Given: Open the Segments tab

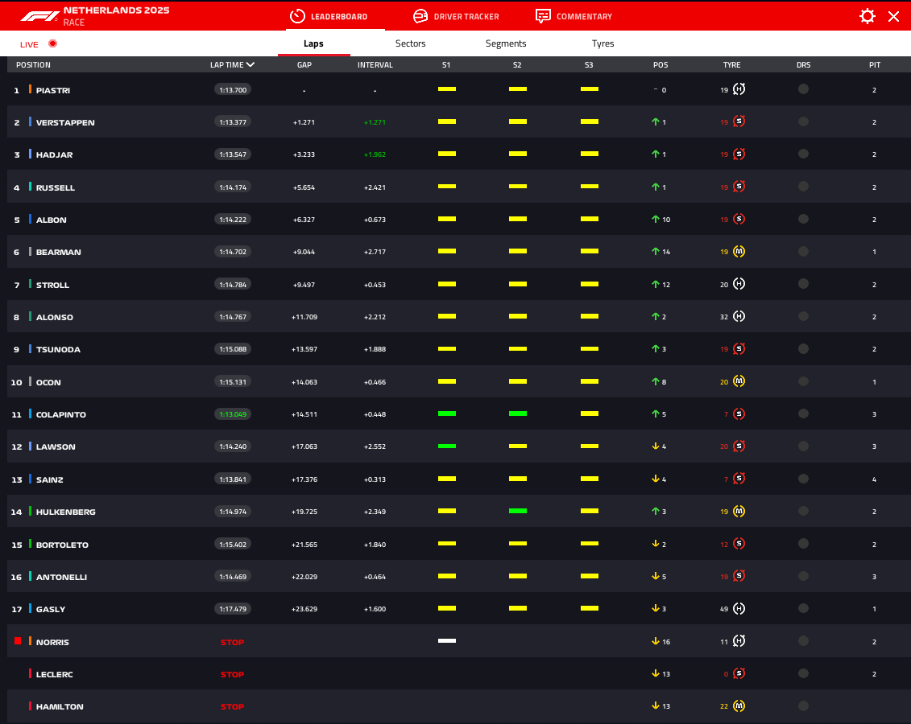Looking at the screenshot, I should point(506,43).
